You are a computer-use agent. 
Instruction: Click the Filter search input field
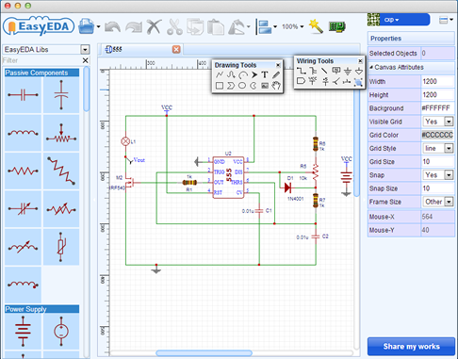point(41,60)
